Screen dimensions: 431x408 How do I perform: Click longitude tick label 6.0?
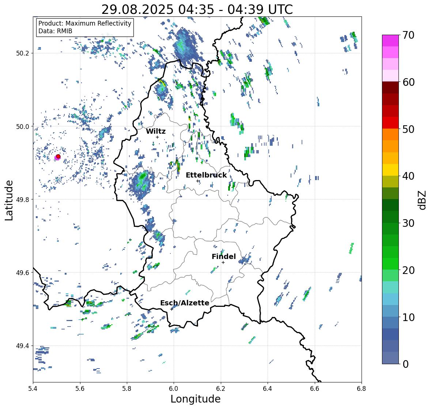(174, 389)
